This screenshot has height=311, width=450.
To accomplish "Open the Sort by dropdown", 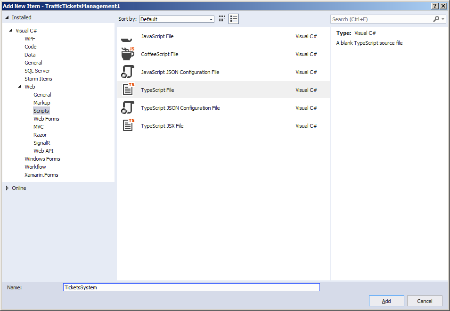I will point(177,19).
